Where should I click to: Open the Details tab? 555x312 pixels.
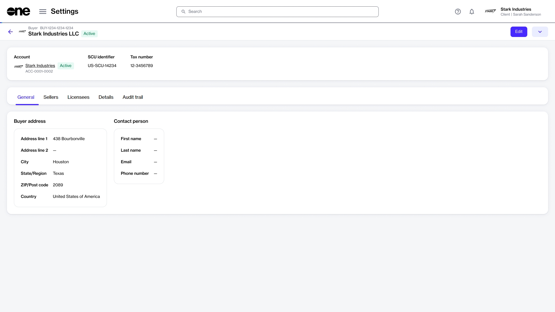[106, 97]
